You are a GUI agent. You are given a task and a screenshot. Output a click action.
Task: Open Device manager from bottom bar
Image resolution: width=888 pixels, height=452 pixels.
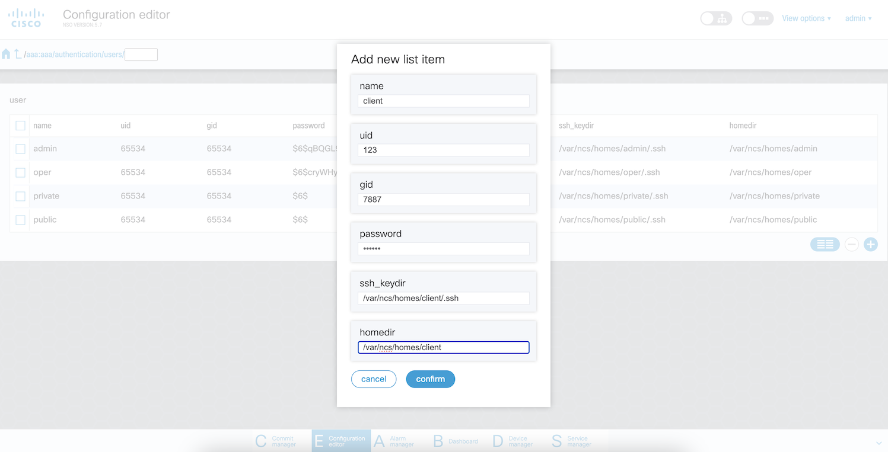[x=513, y=441]
